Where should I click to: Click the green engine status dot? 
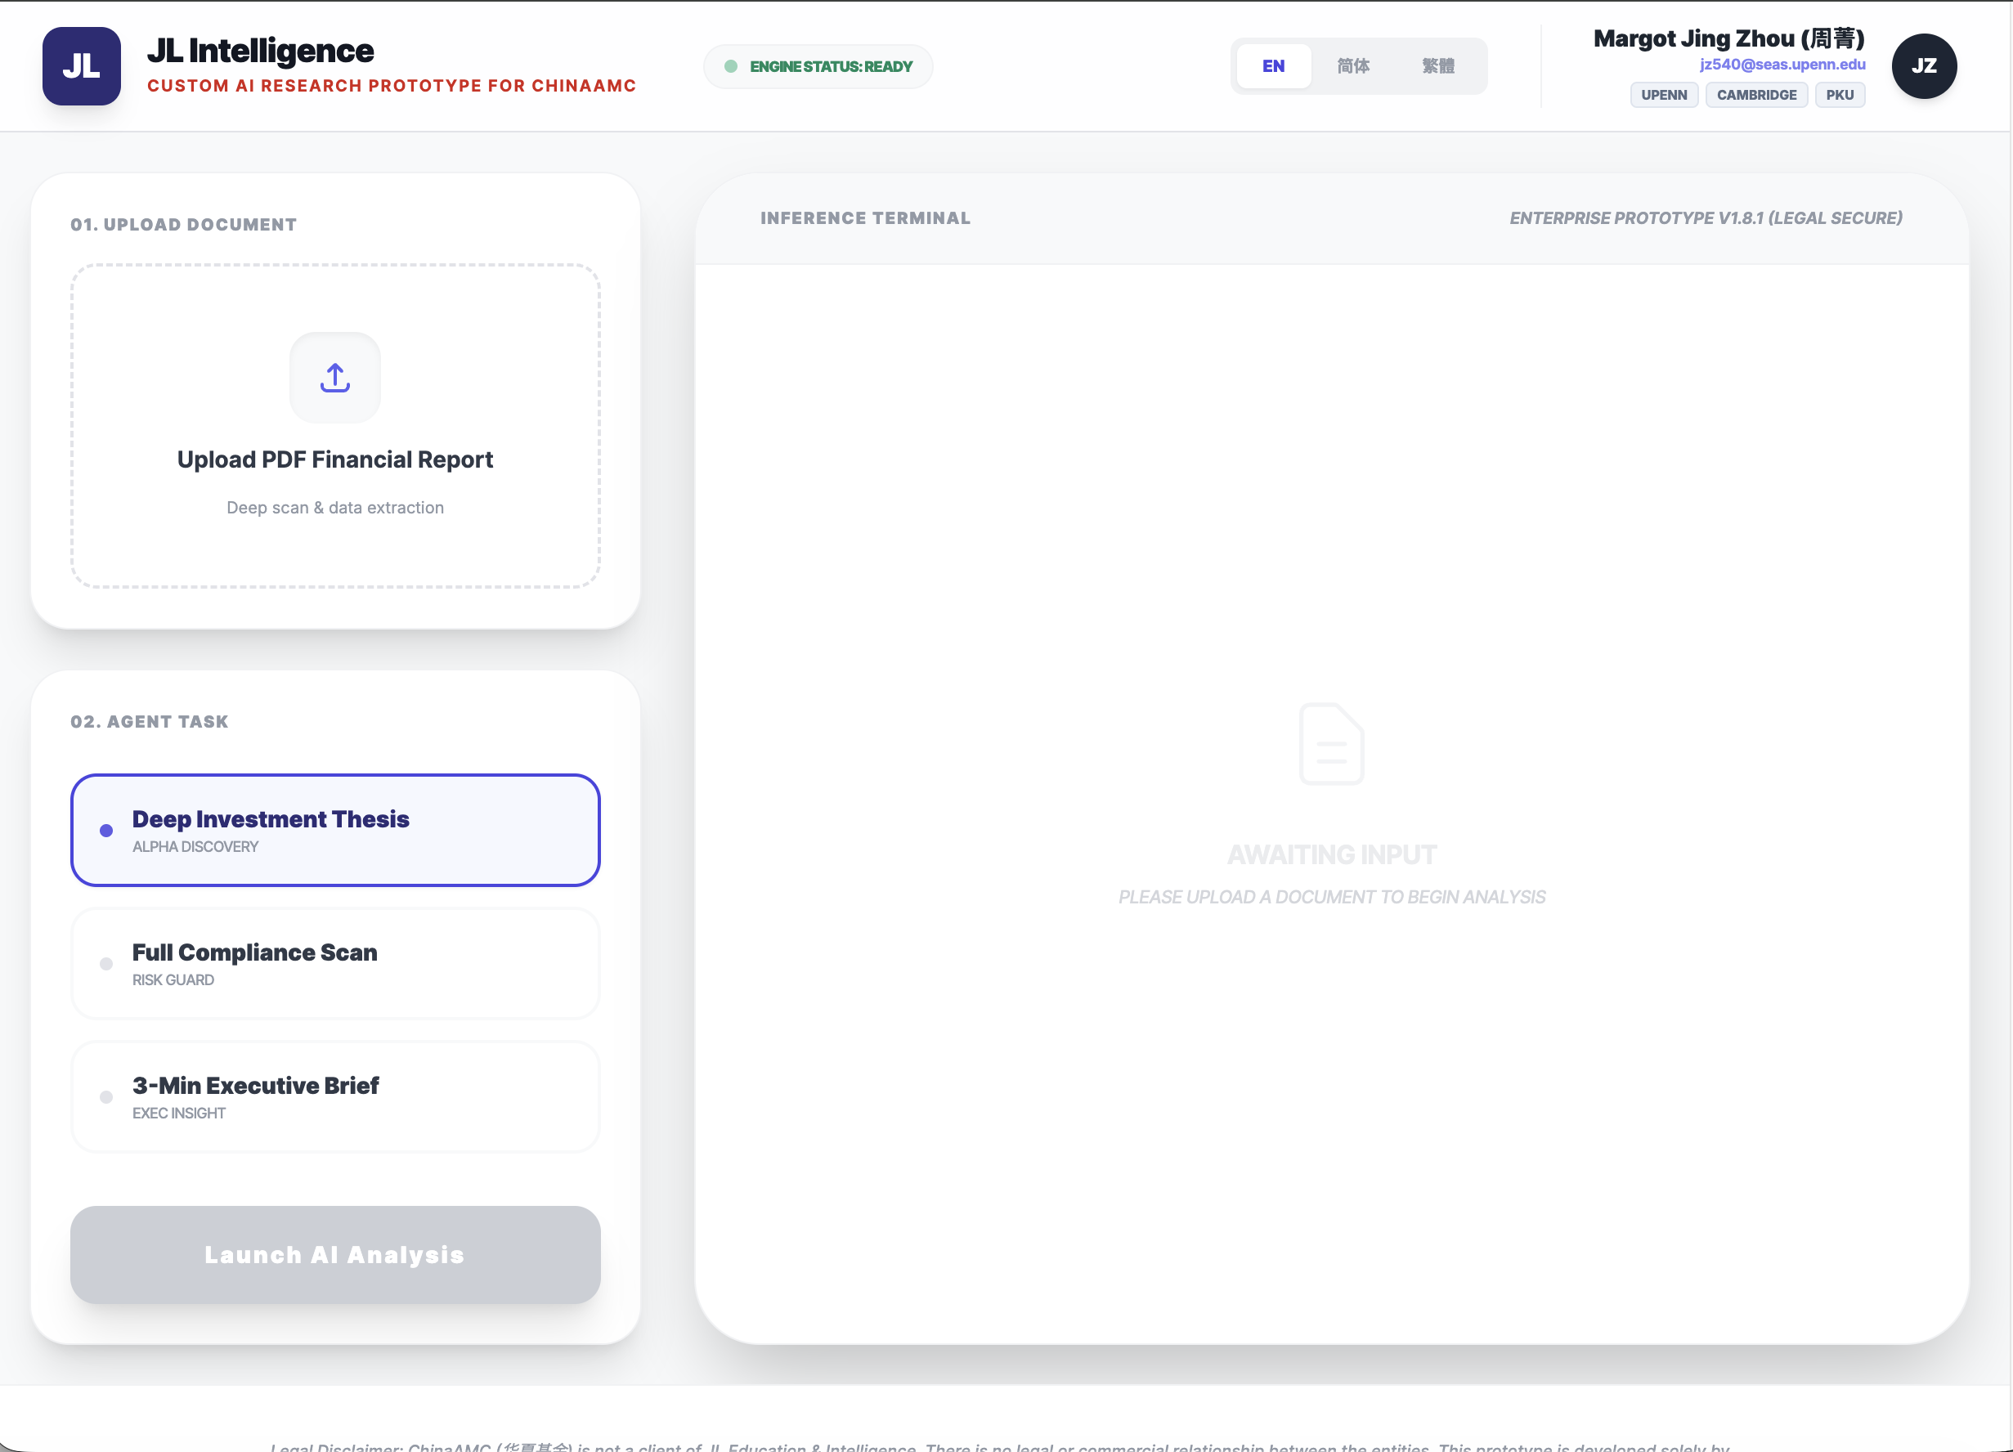tap(730, 66)
